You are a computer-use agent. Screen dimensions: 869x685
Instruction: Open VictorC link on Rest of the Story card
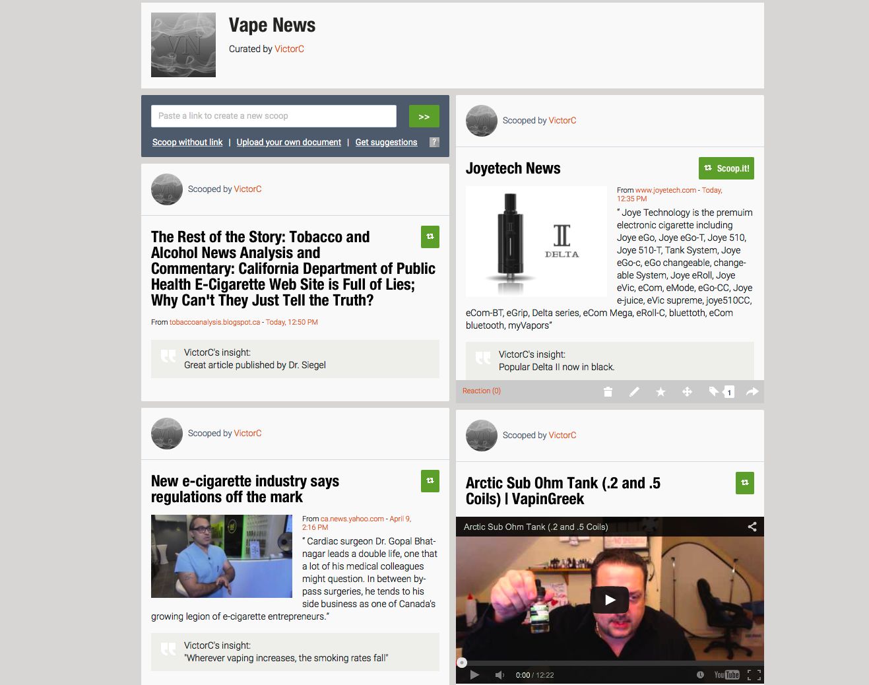[x=247, y=189]
